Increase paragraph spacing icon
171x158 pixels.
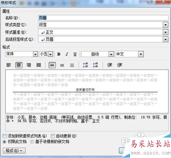(85, 65)
